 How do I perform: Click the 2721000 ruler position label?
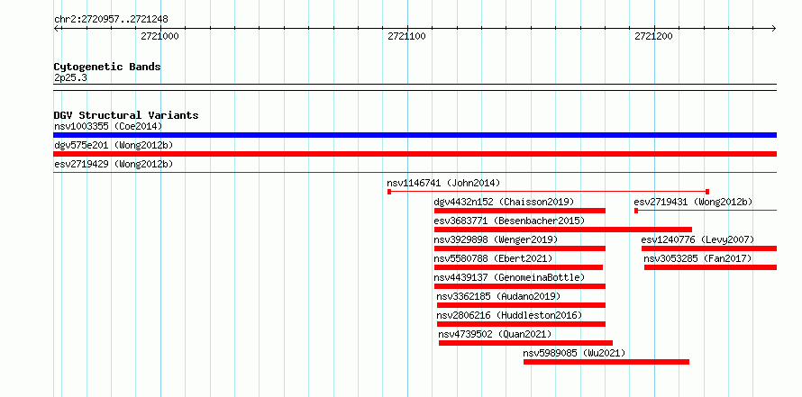[160, 36]
